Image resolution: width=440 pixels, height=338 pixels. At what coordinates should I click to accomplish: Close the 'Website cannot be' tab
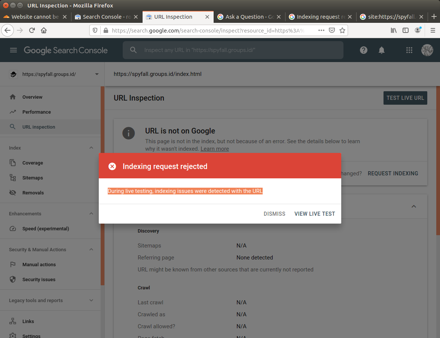65,17
